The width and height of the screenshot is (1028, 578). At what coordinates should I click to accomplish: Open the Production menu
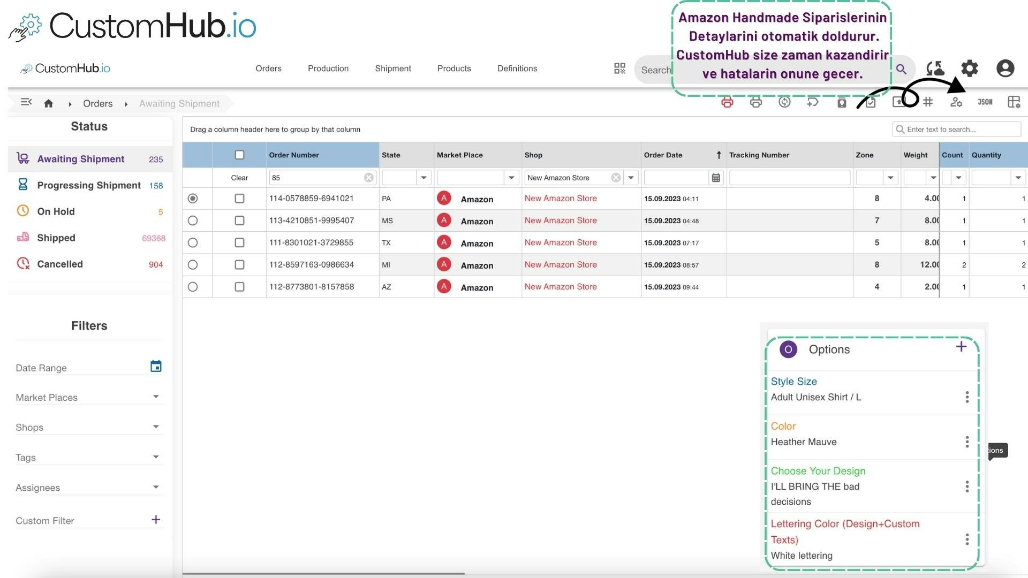(x=328, y=69)
